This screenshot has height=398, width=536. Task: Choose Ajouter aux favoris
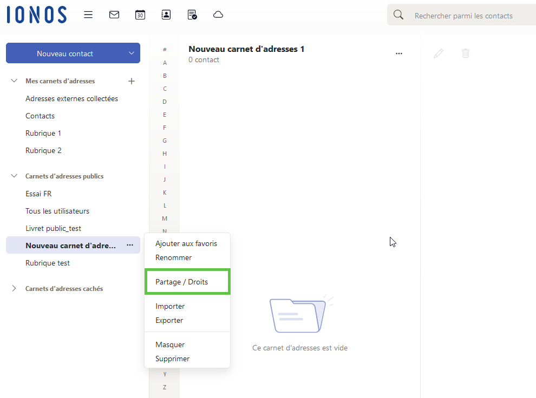(186, 244)
